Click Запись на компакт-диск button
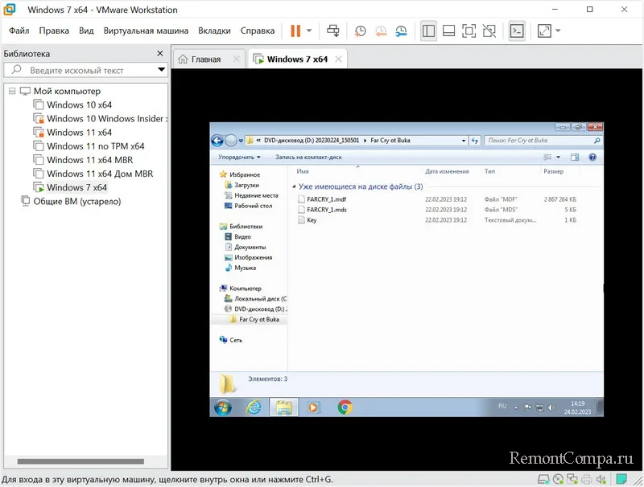 pos(308,157)
